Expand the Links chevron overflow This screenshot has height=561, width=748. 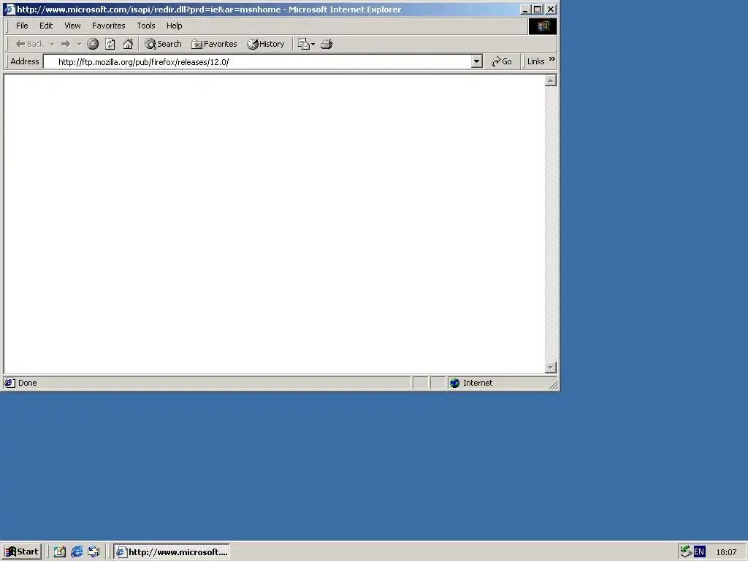tap(552, 59)
